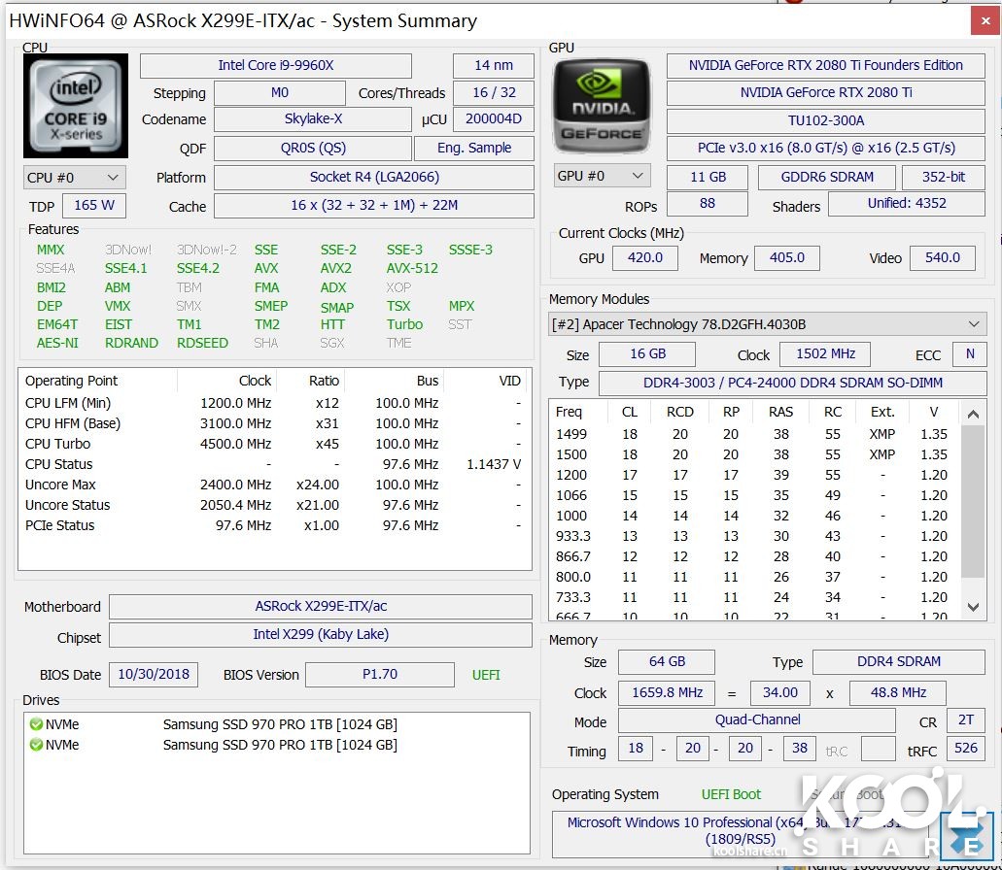Click the BIOS Date field showing 10/30/2018
The image size is (1002, 870).
153,674
